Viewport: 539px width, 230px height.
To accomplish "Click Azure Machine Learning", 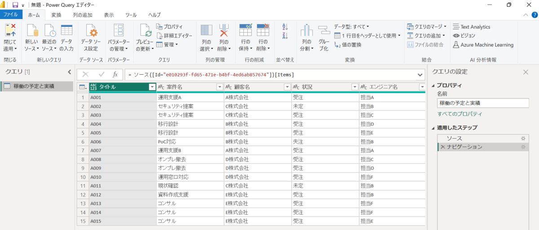I will [483, 45].
